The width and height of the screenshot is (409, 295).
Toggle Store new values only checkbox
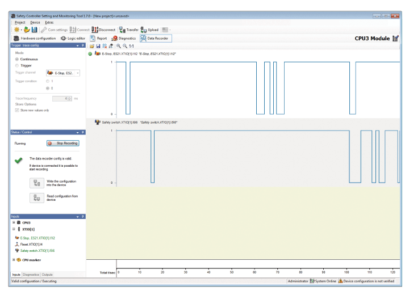[x=18, y=109]
